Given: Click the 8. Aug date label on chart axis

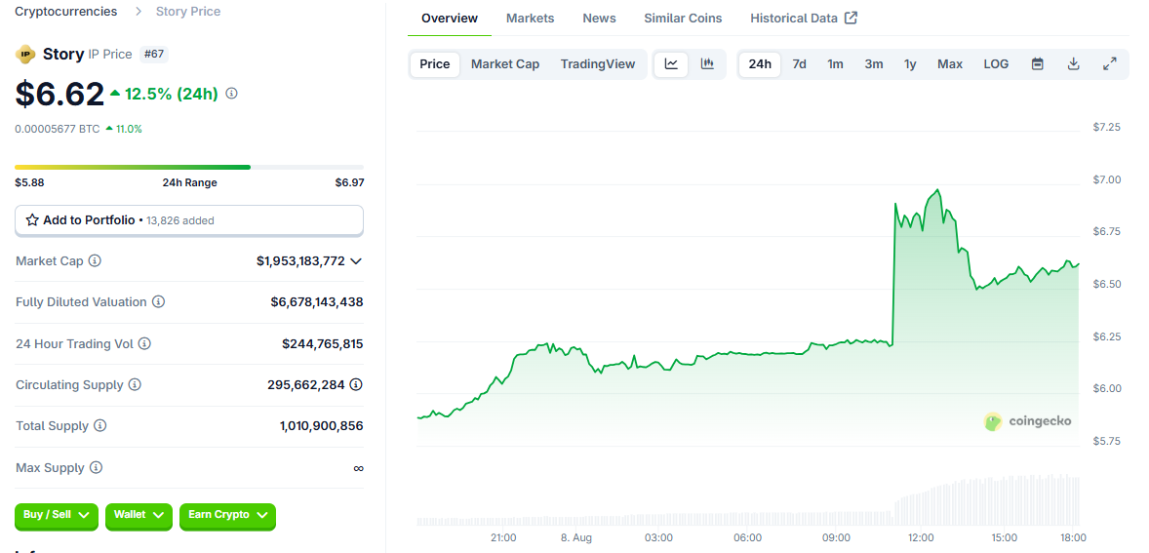Looking at the screenshot, I should point(576,537).
